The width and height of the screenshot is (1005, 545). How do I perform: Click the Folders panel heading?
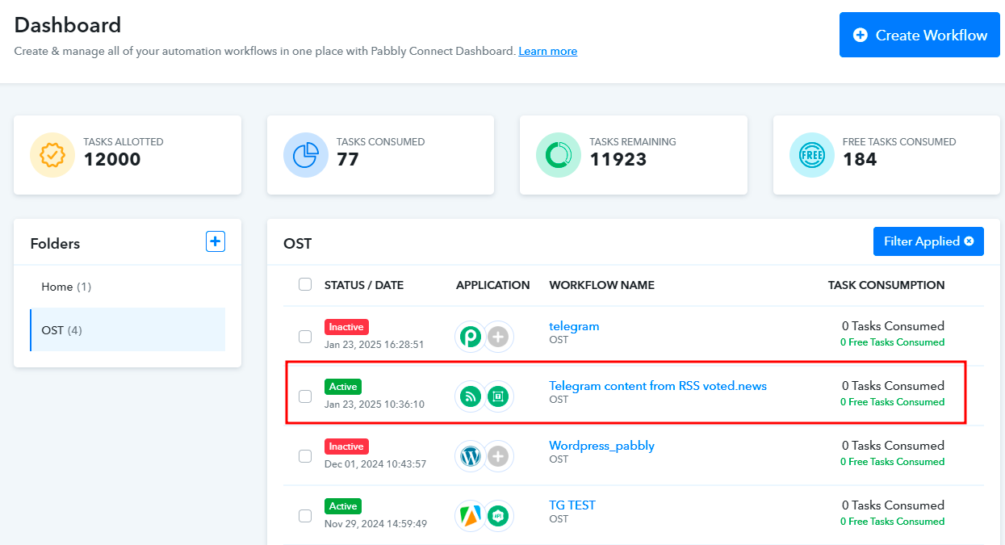pyautogui.click(x=55, y=243)
